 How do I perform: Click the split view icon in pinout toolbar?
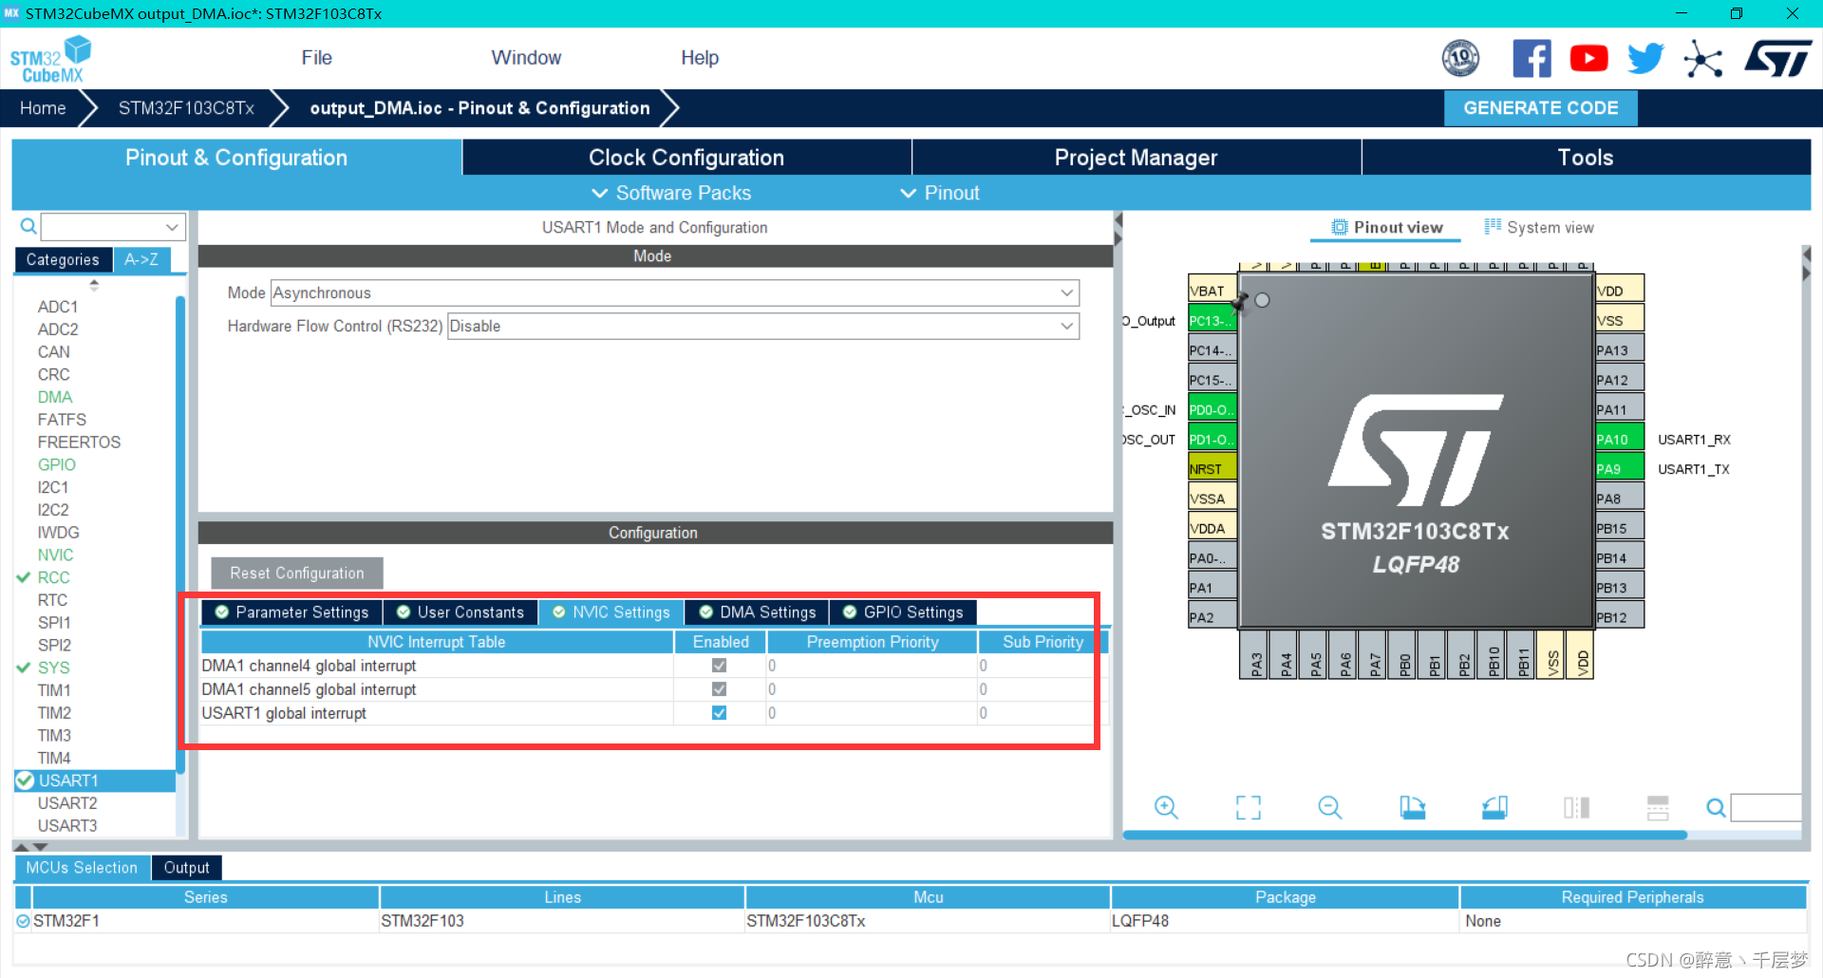click(1576, 808)
